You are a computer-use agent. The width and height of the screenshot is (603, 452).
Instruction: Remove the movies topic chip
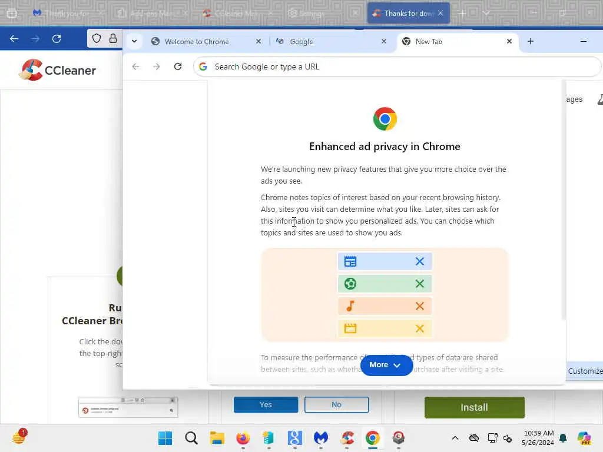coord(419,328)
